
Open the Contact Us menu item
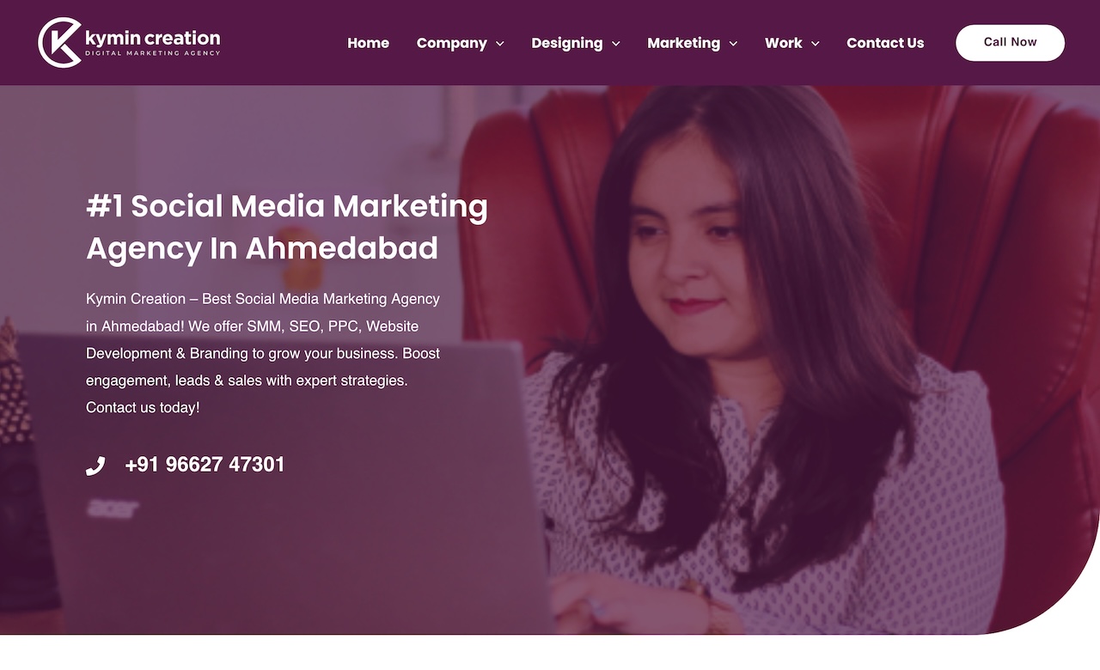pyautogui.click(x=885, y=43)
